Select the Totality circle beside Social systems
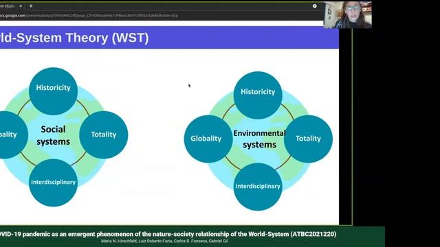 (104, 134)
